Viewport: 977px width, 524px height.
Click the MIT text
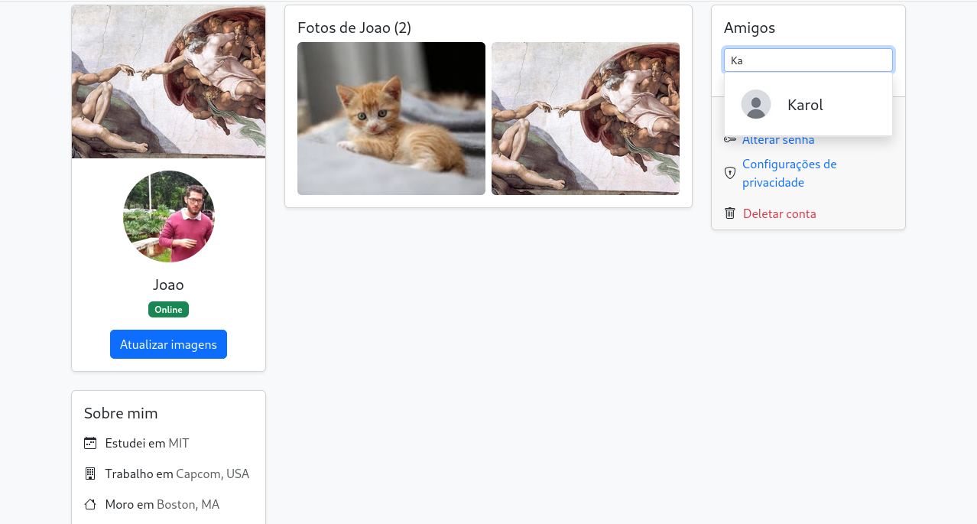click(179, 443)
